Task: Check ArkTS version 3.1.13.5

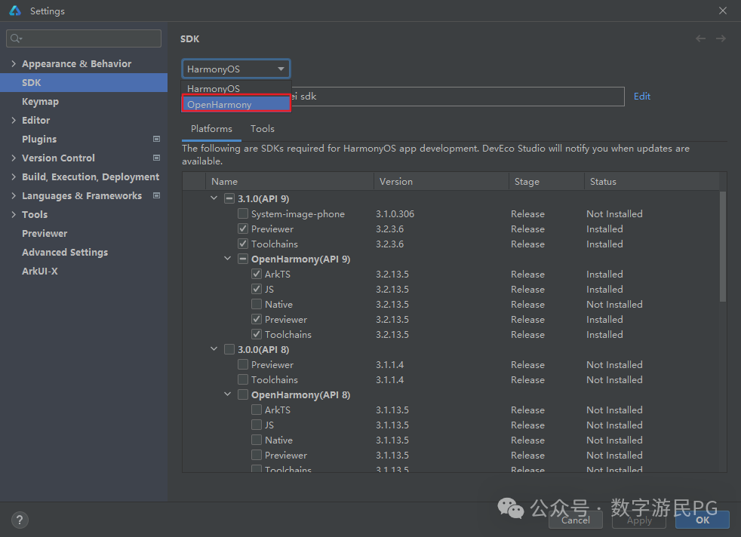Action: [257, 410]
